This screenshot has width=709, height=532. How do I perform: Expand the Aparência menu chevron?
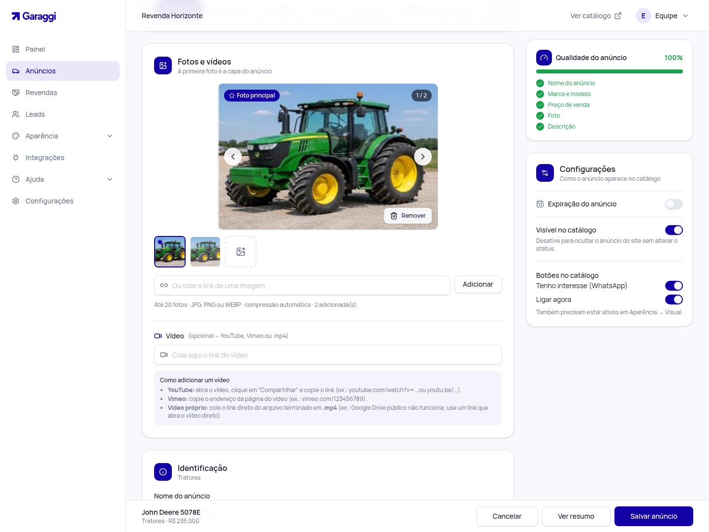coord(110,136)
